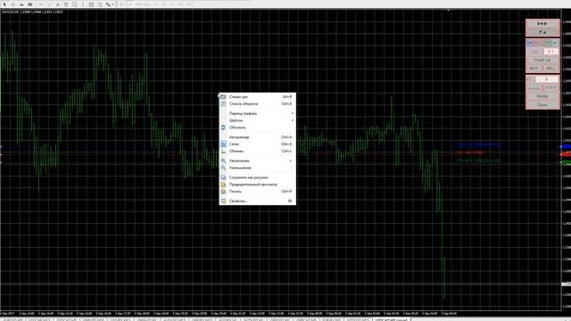
Task: Open Свойства chart properties
Action: 258,201
